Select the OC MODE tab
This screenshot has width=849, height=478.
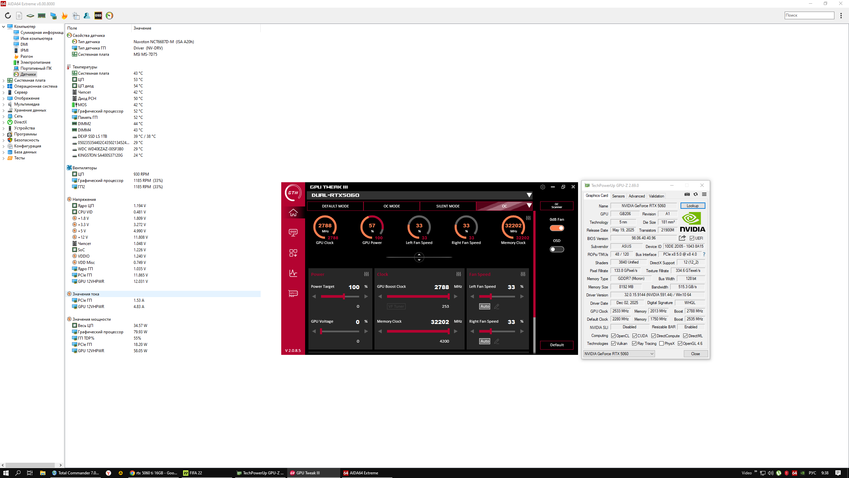(x=392, y=206)
